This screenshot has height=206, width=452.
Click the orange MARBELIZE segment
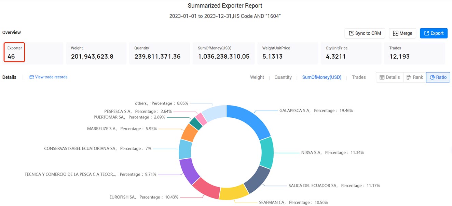[x=189, y=132]
